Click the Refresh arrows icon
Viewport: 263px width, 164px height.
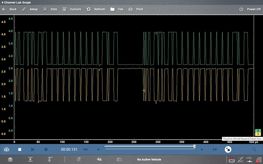point(88,10)
